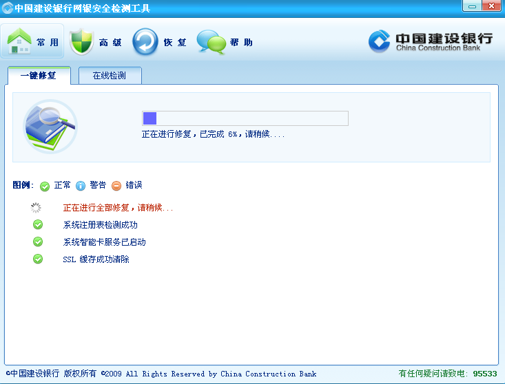The image size is (505, 384).
Task: Click the hotline number 95533
Action: coord(485,374)
